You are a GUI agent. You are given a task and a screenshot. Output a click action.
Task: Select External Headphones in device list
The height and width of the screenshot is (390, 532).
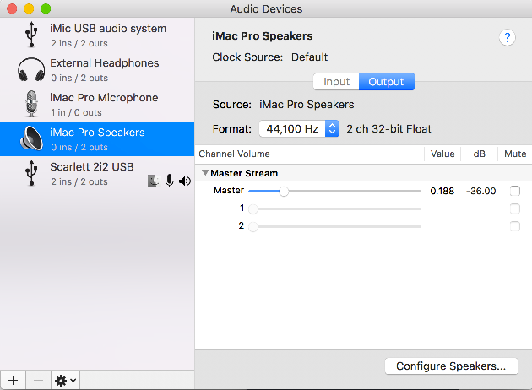coord(97,69)
